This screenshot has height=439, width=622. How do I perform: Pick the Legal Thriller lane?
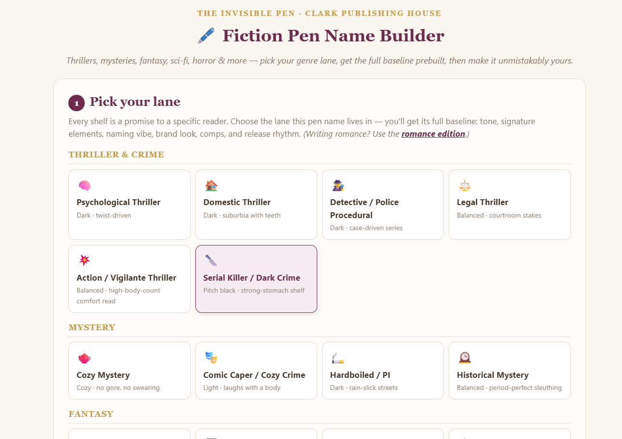[510, 205]
